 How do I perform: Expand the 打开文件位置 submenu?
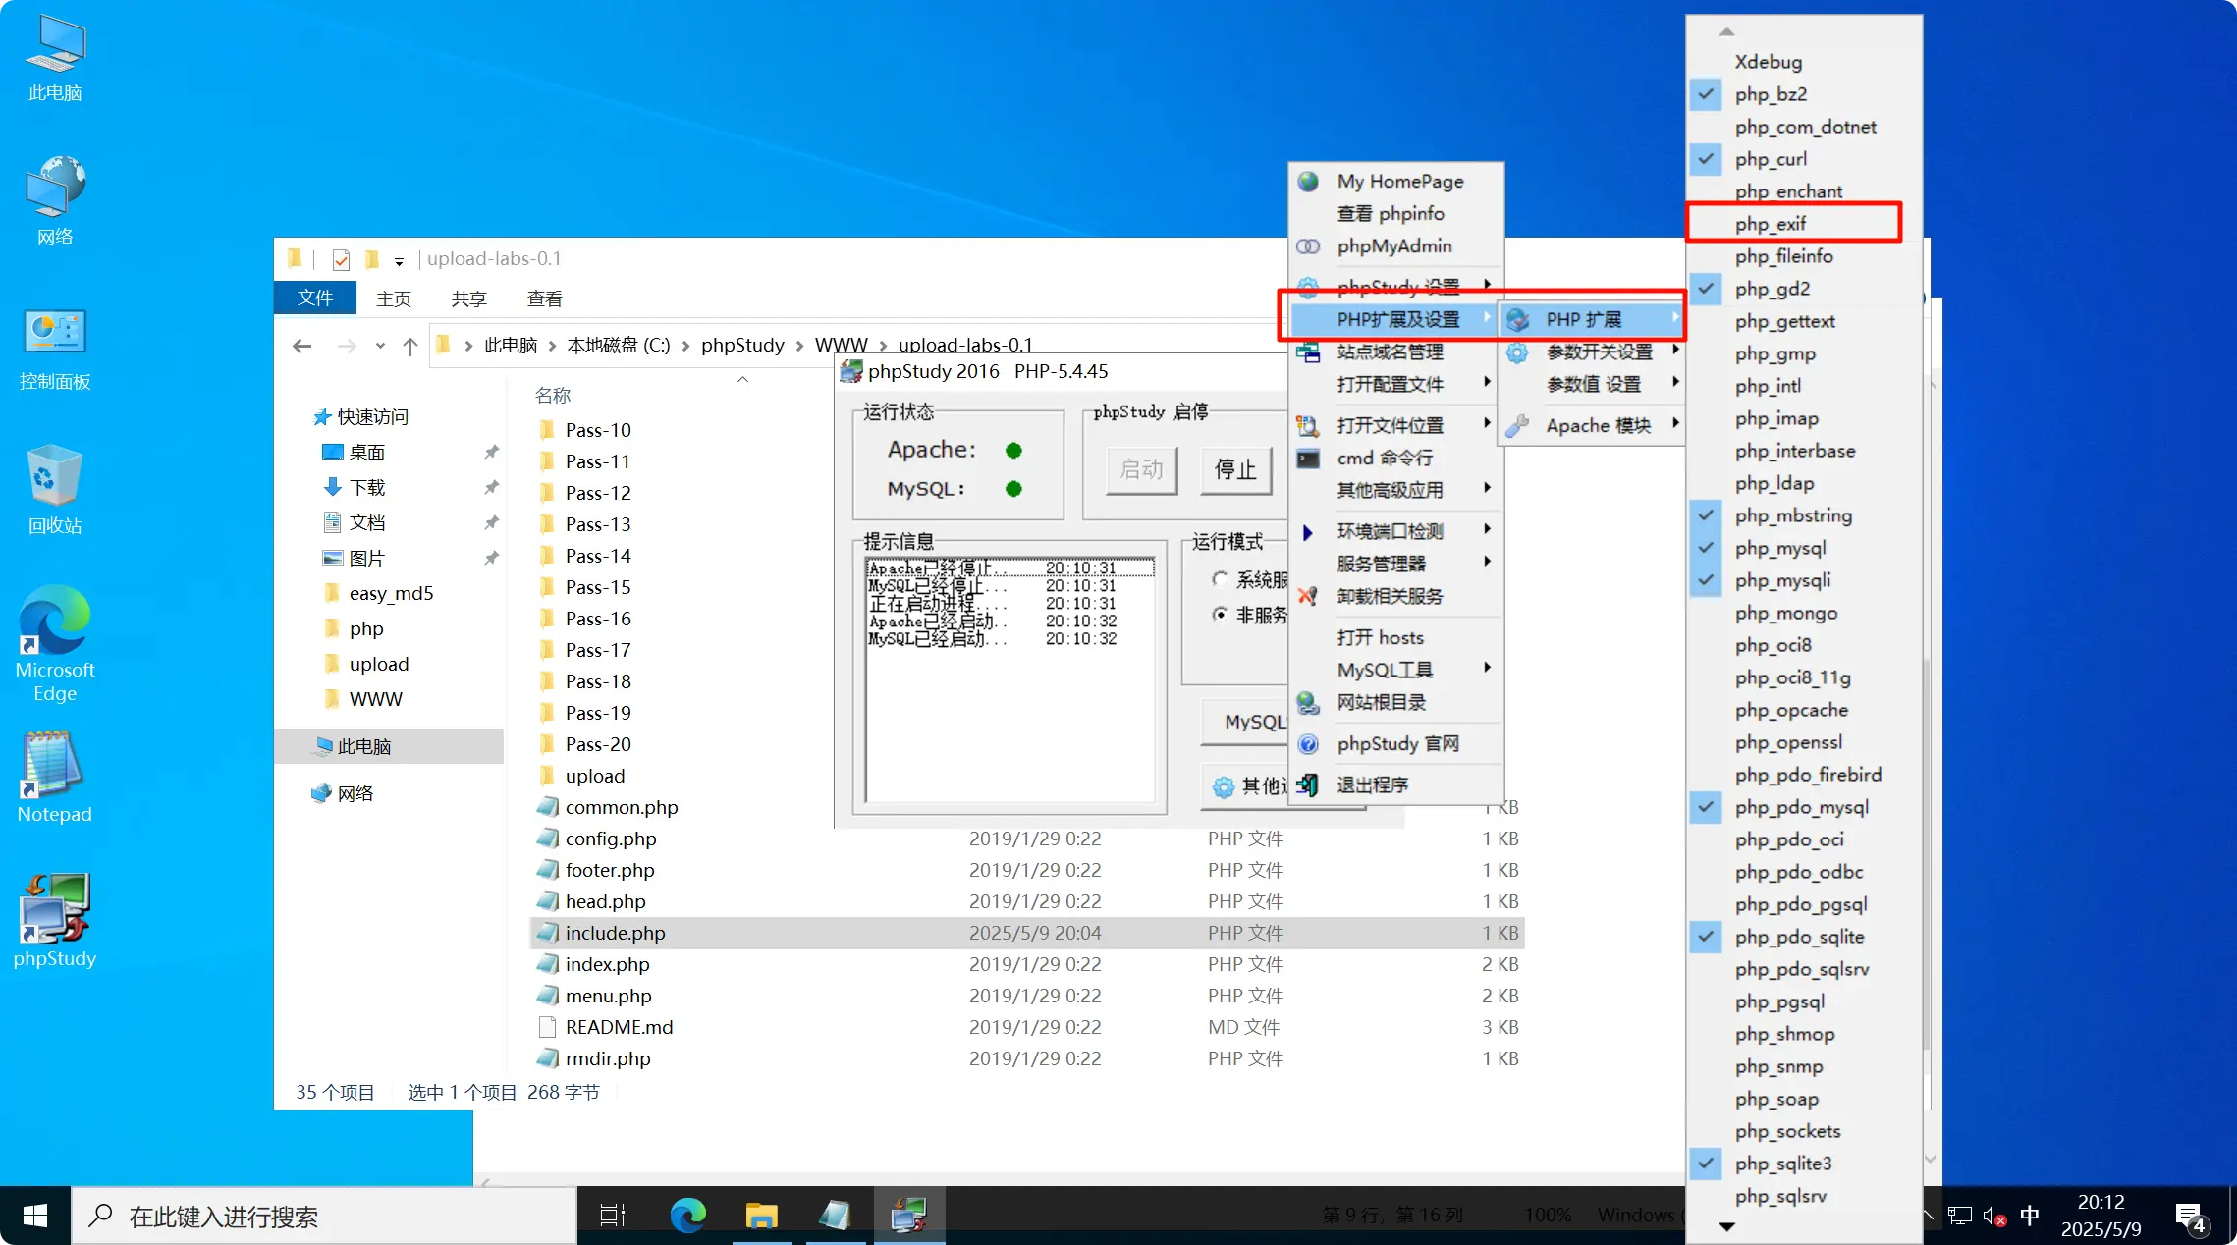point(1395,425)
